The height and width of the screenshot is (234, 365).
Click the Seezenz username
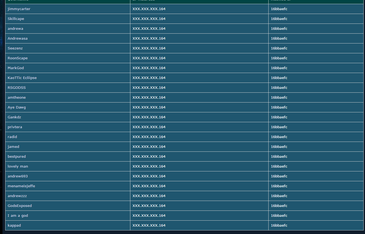tap(15, 48)
